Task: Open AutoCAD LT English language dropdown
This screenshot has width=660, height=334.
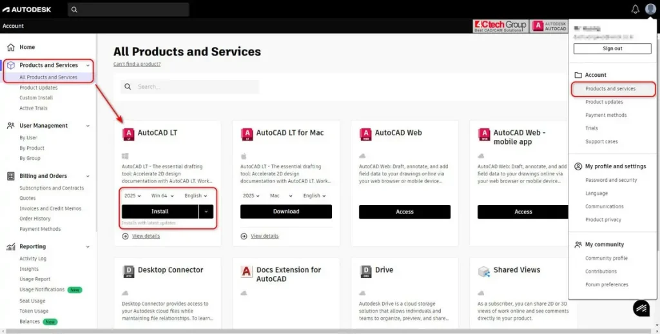Action: tap(196, 196)
